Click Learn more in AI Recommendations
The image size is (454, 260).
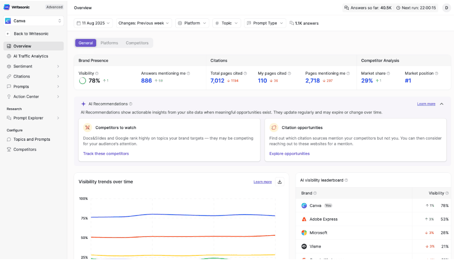426,104
